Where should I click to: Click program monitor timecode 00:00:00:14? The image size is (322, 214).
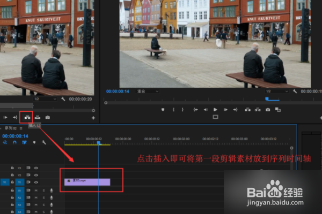(118, 91)
